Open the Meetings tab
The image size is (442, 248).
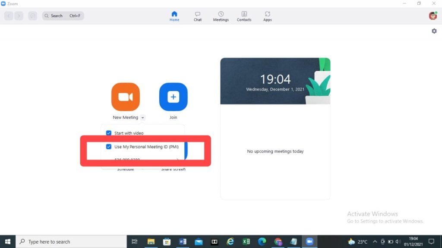point(221,16)
